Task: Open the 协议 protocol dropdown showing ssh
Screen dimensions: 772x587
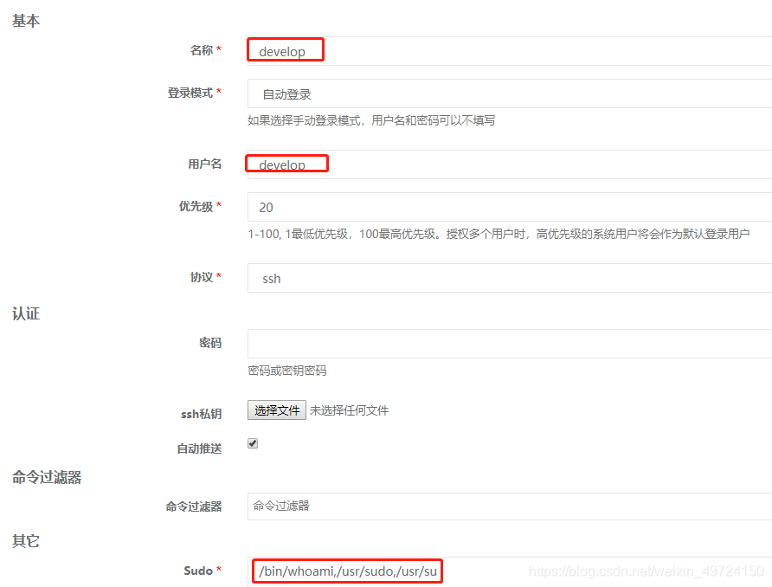Action: tap(510, 278)
